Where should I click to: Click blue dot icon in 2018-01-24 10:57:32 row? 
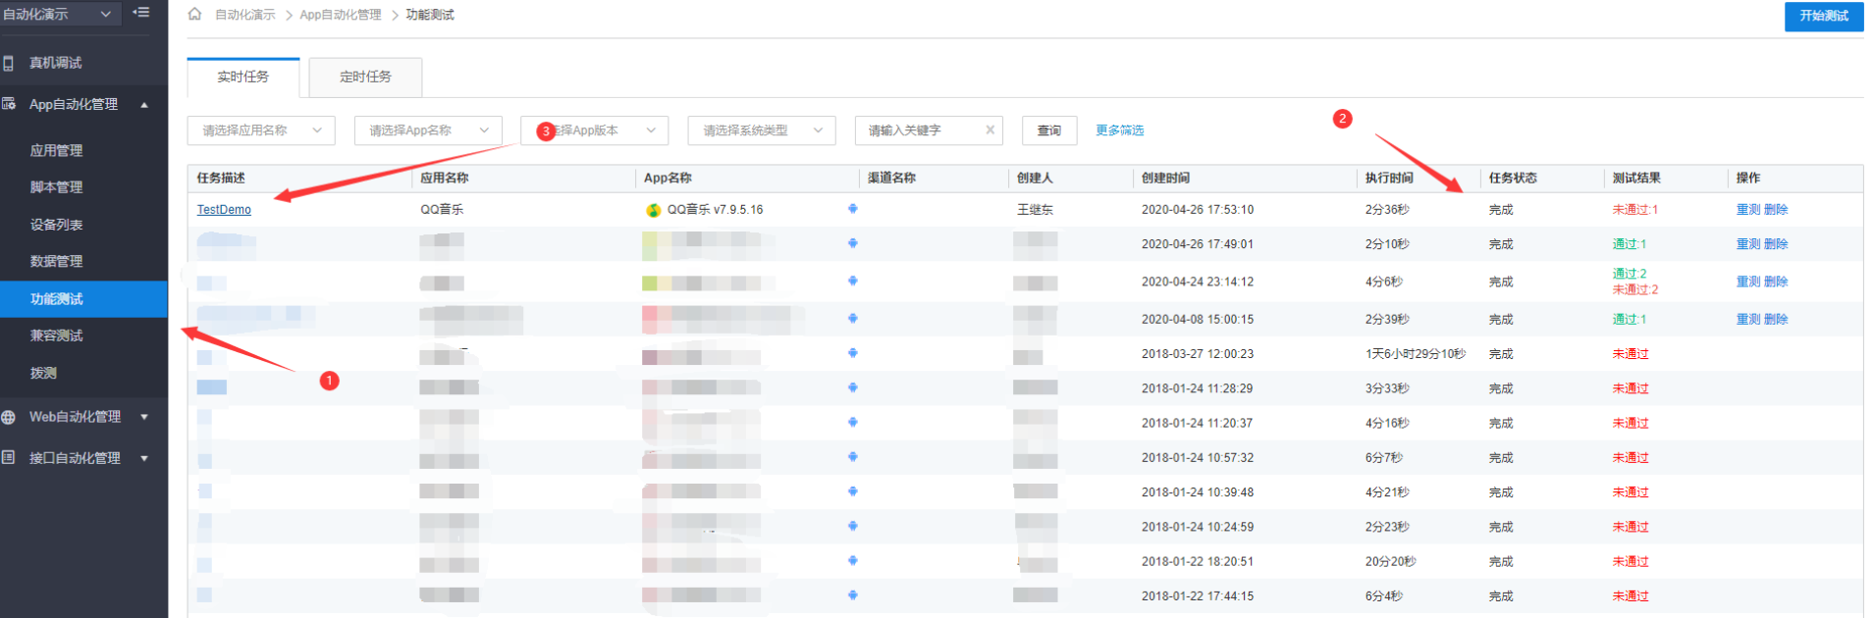pos(852,457)
